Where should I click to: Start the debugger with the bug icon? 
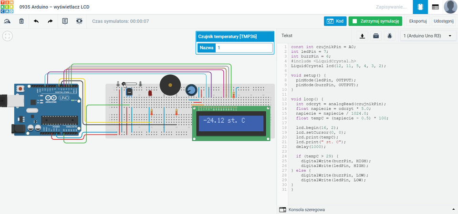tap(390, 36)
